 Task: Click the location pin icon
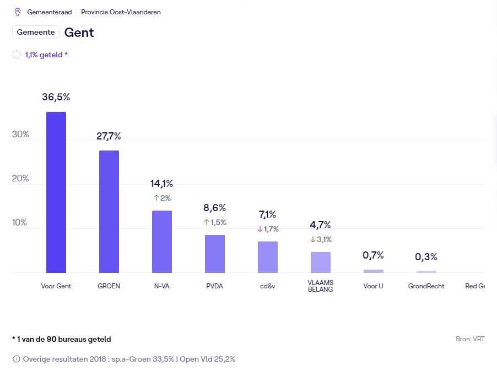[17, 12]
